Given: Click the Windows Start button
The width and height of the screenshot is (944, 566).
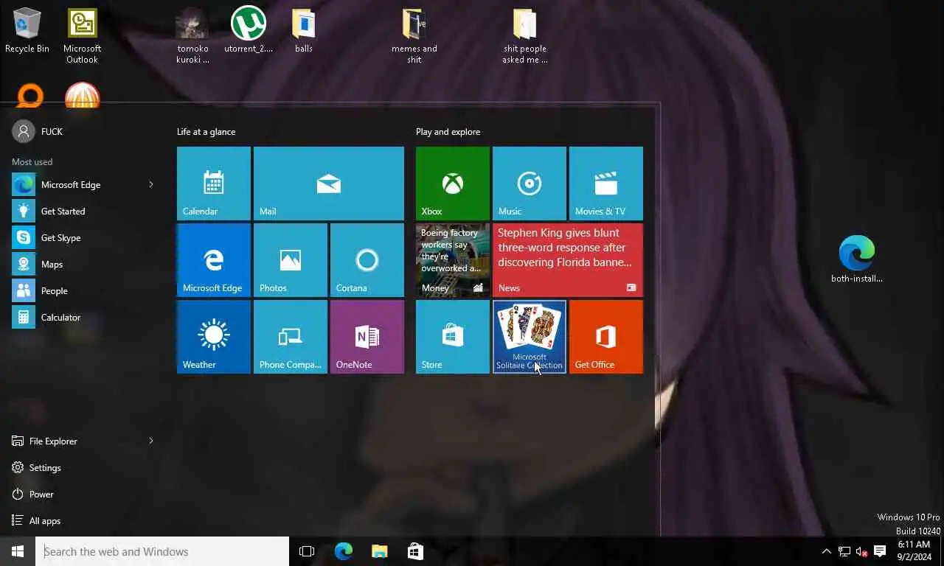Looking at the screenshot, I should pos(18,551).
